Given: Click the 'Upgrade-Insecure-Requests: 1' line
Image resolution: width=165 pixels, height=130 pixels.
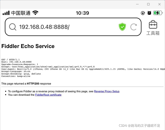Looking at the screenshot, I should [x=20, y=64].
